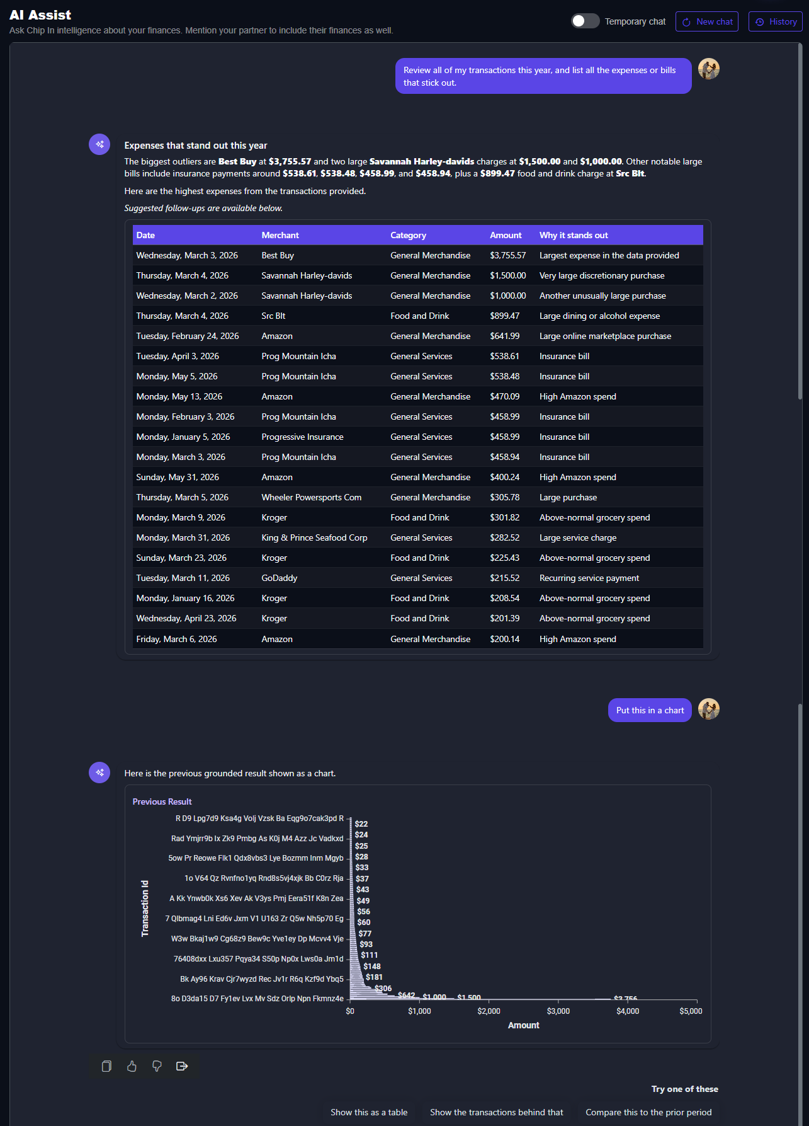Viewport: 809px width, 1126px height.
Task: Click the export response icon
Action: coord(182,1066)
